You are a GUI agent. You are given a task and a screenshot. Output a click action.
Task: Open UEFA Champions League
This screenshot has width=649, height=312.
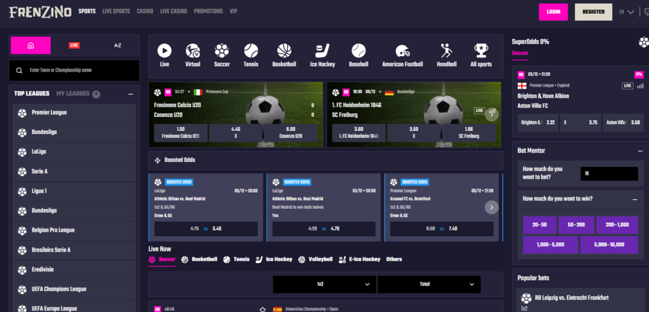[x=74, y=290]
